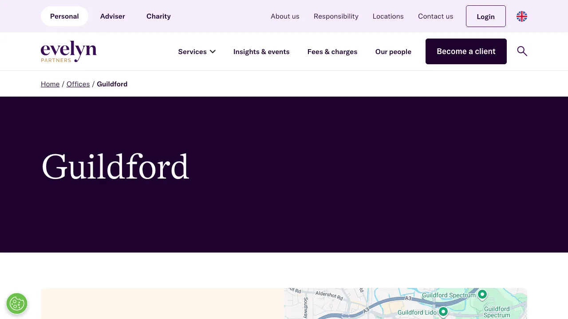Open the Fees & charges menu

pos(332,51)
